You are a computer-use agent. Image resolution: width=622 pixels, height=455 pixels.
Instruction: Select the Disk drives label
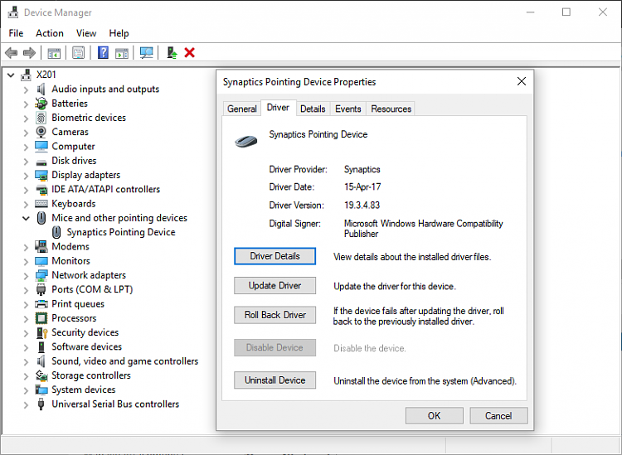tap(74, 161)
